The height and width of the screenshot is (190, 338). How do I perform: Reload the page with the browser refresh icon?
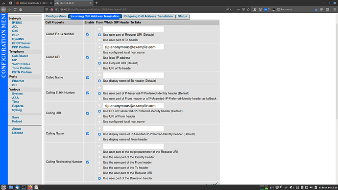[15, 9]
